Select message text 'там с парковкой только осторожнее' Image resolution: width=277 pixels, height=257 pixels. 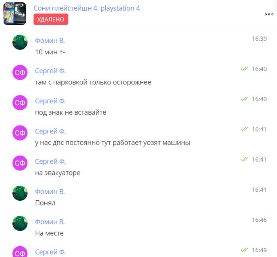tap(93, 82)
